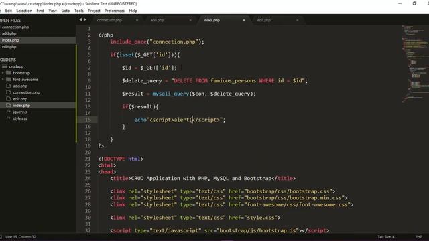This screenshot has width=429, height=241.
Task: Click the $delete_query string line
Action: pos(214,81)
